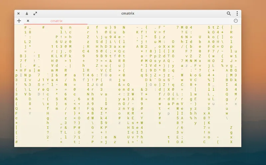The width and height of the screenshot is (266, 165).
Task: Open the three-dot settings menu
Action: point(237,14)
